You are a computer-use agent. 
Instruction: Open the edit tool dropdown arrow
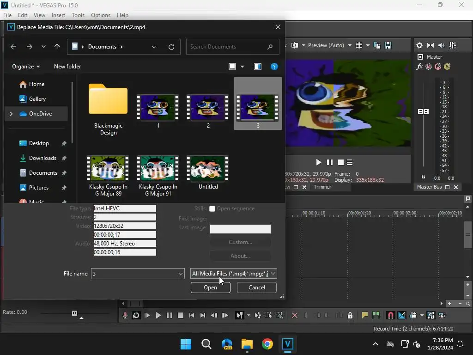(x=249, y=315)
